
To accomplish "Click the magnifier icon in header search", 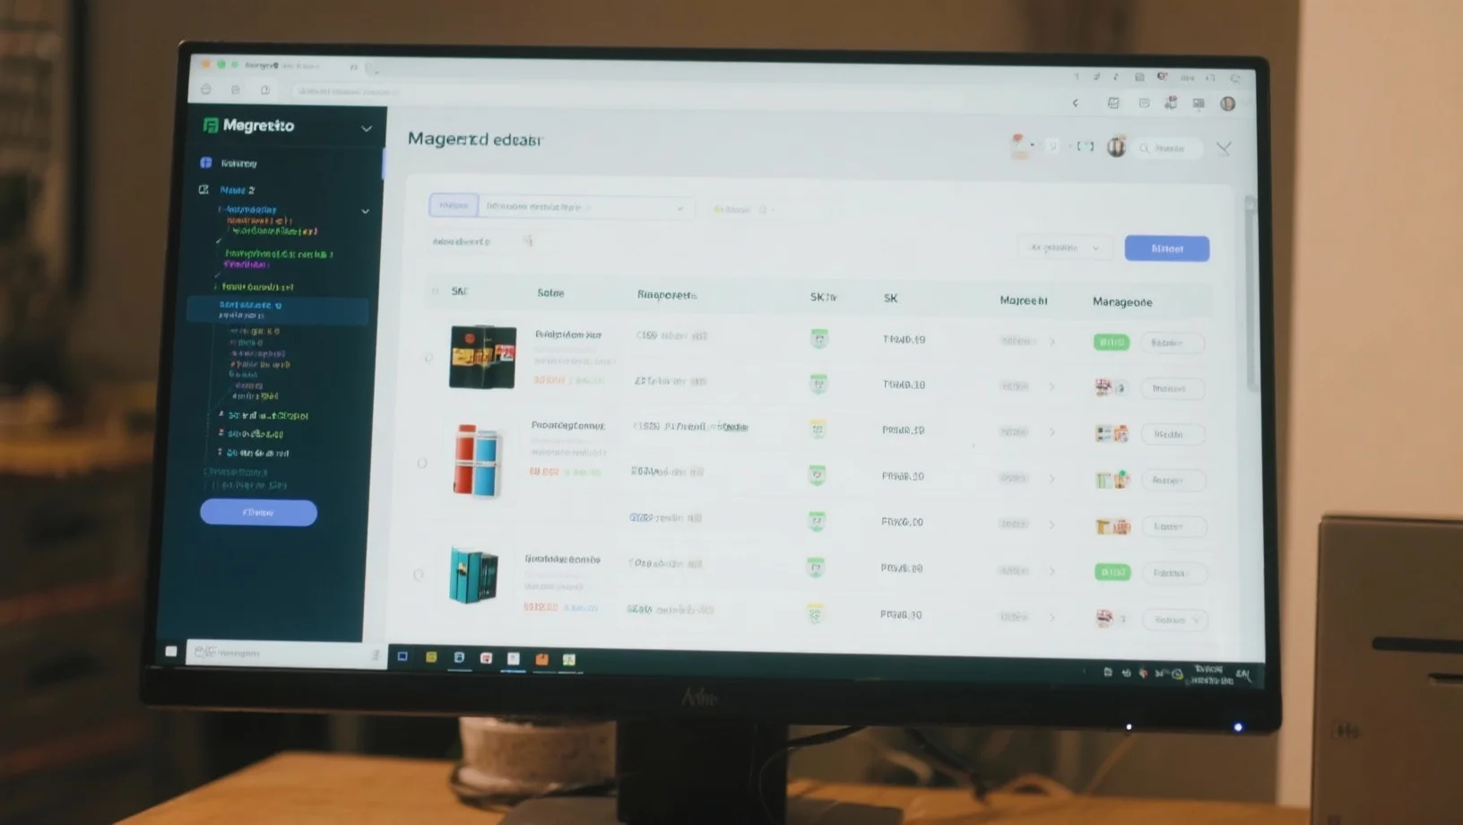I will (1145, 148).
